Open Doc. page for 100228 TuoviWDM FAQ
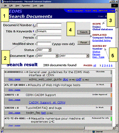The width and height of the screenshot is (119, 133). [x=15, y=113]
